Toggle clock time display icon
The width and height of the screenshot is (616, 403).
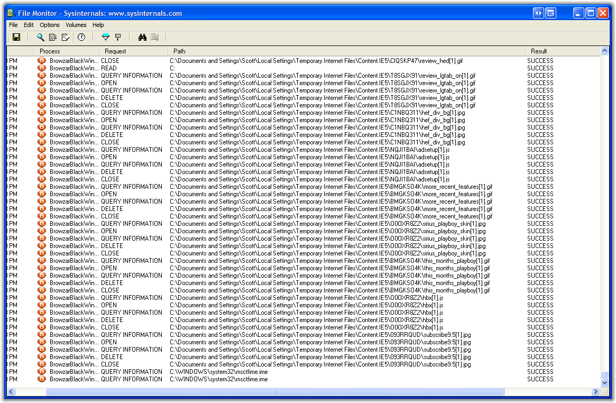(81, 38)
